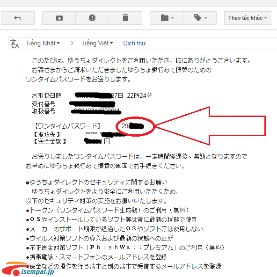Open the Tiếng Nhật source language dropdown
The width and height of the screenshot is (277, 277).
tap(43, 43)
